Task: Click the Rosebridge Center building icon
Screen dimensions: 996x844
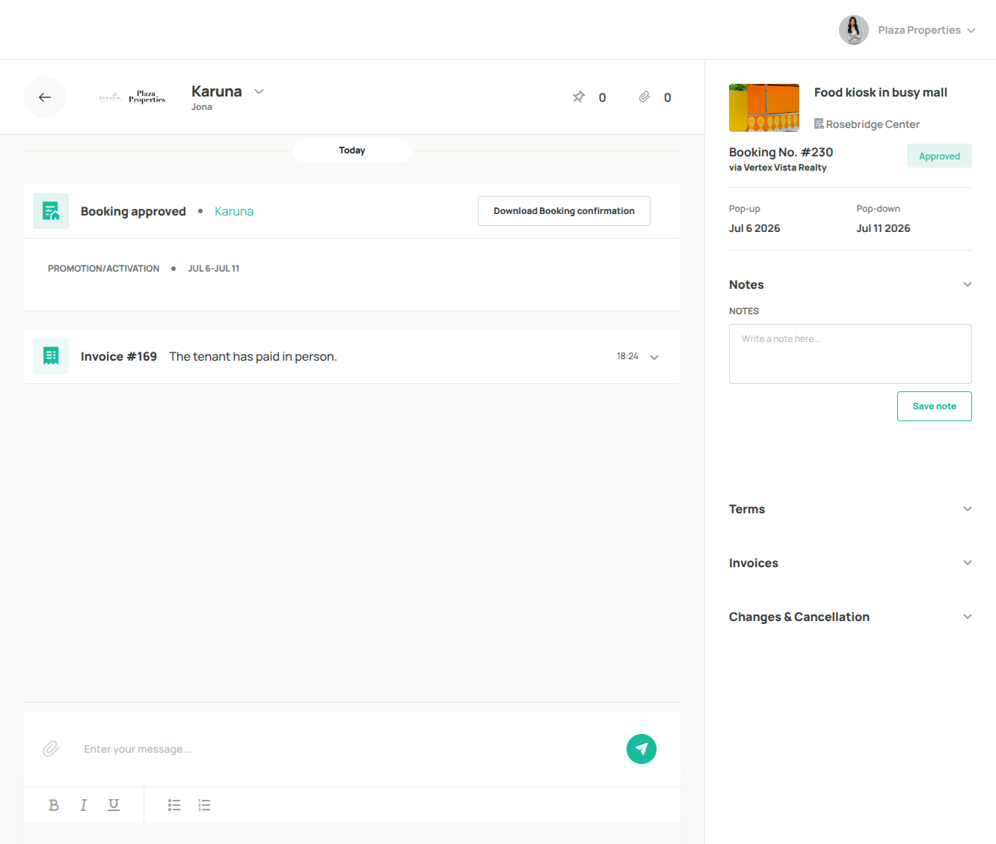Action: (819, 124)
